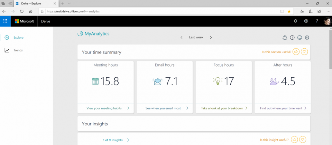Thumbs up the time summary section
The height and width of the screenshot is (145, 332).
(296, 52)
